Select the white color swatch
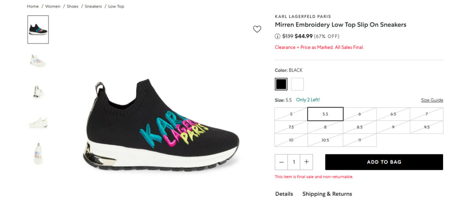The height and width of the screenshot is (201, 460). tap(297, 84)
